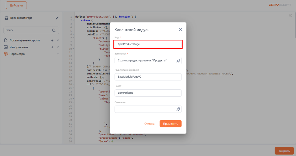296x156 pixels.
Task: Expand the Изображения section
Action: (x=58, y=47)
